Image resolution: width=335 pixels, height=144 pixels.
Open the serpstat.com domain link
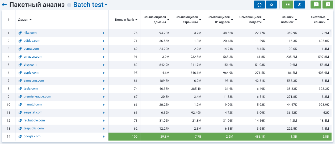[x=33, y=113]
